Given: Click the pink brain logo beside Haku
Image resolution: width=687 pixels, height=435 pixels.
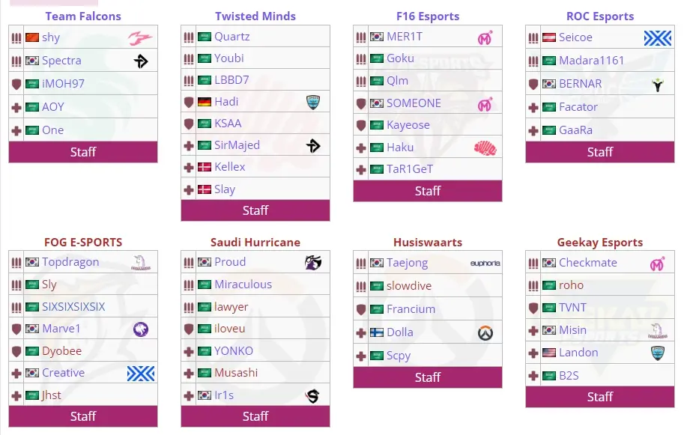Looking at the screenshot, I should click(x=485, y=147).
